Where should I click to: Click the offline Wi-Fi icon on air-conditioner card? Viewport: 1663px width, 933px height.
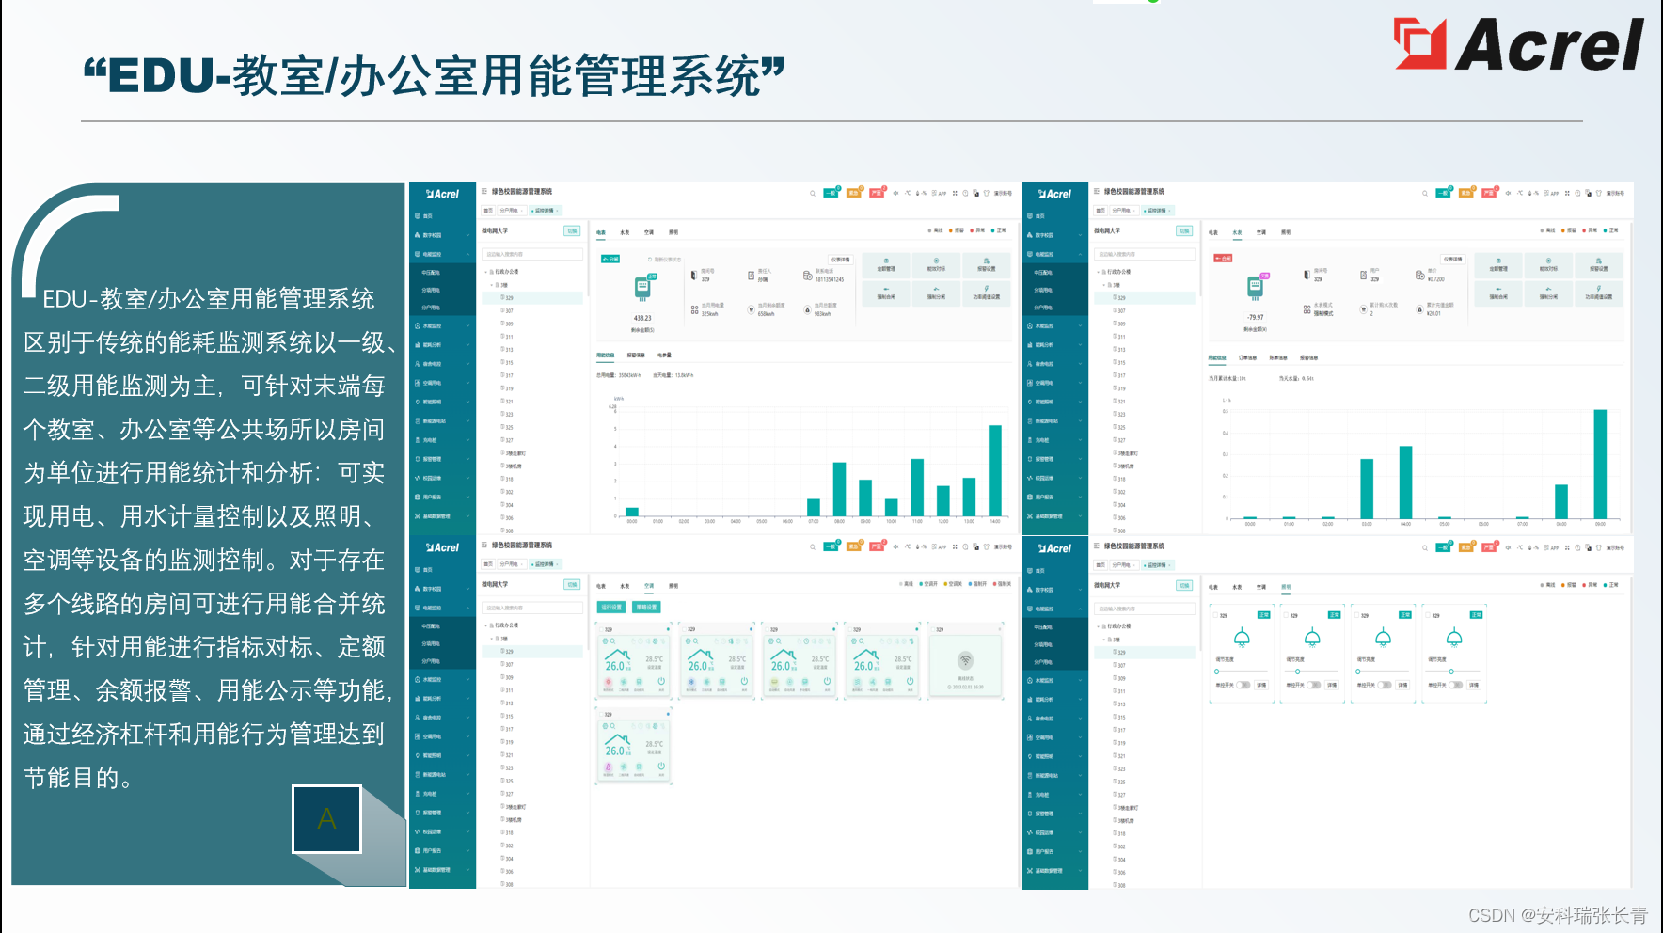965,660
